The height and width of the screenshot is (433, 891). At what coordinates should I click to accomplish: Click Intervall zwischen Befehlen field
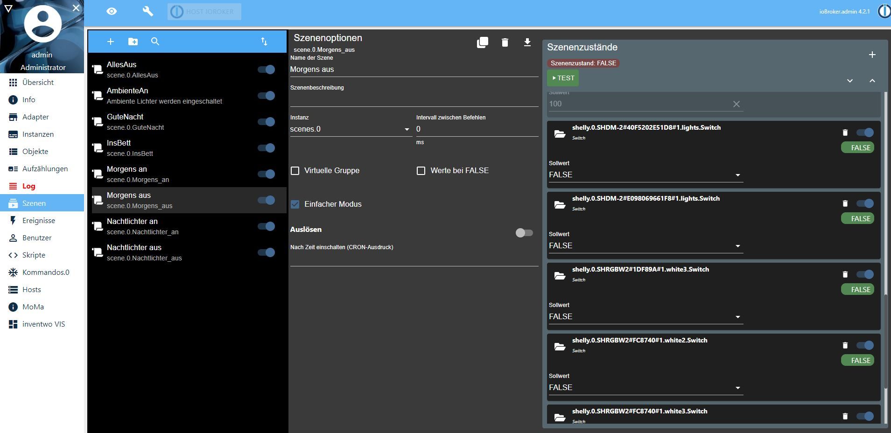point(477,129)
